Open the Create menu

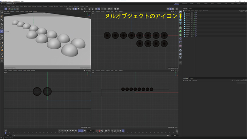click(8, 6)
